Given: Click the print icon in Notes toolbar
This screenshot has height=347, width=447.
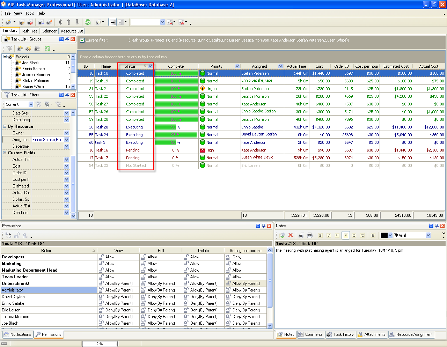Looking at the screenshot, I should pos(309,235).
